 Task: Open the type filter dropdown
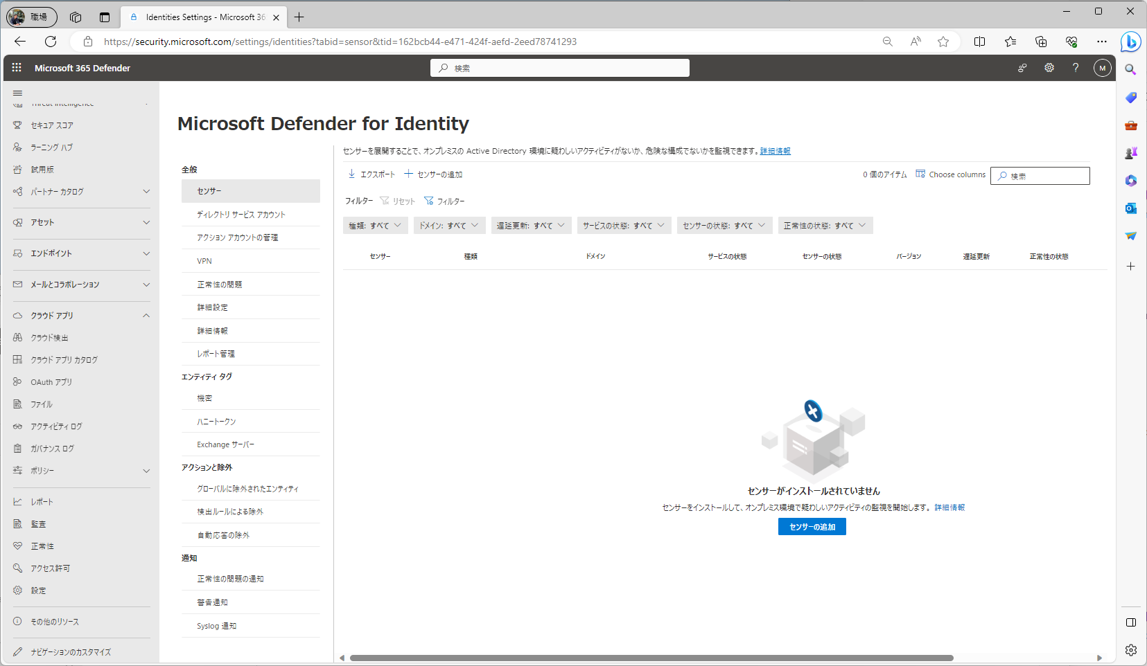tap(375, 226)
